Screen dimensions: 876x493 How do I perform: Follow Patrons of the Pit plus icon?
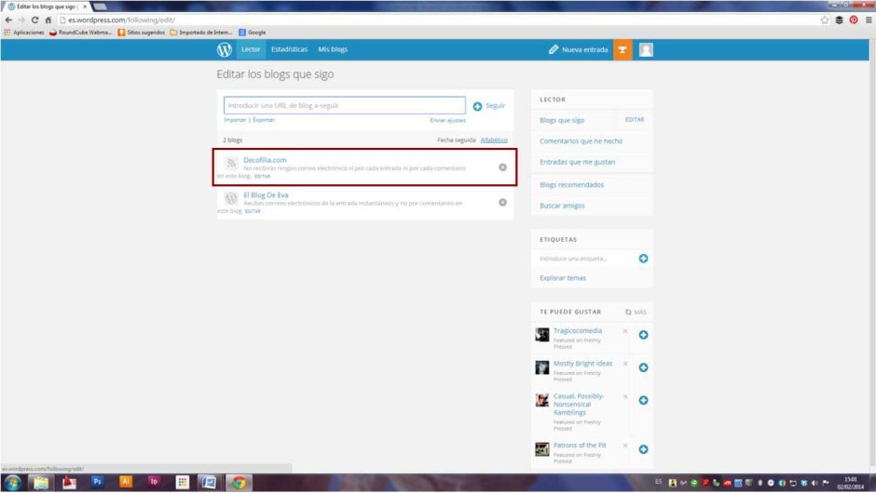(x=644, y=449)
